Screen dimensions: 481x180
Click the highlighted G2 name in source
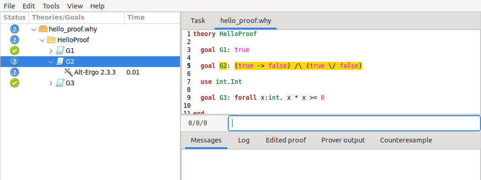(x=223, y=66)
